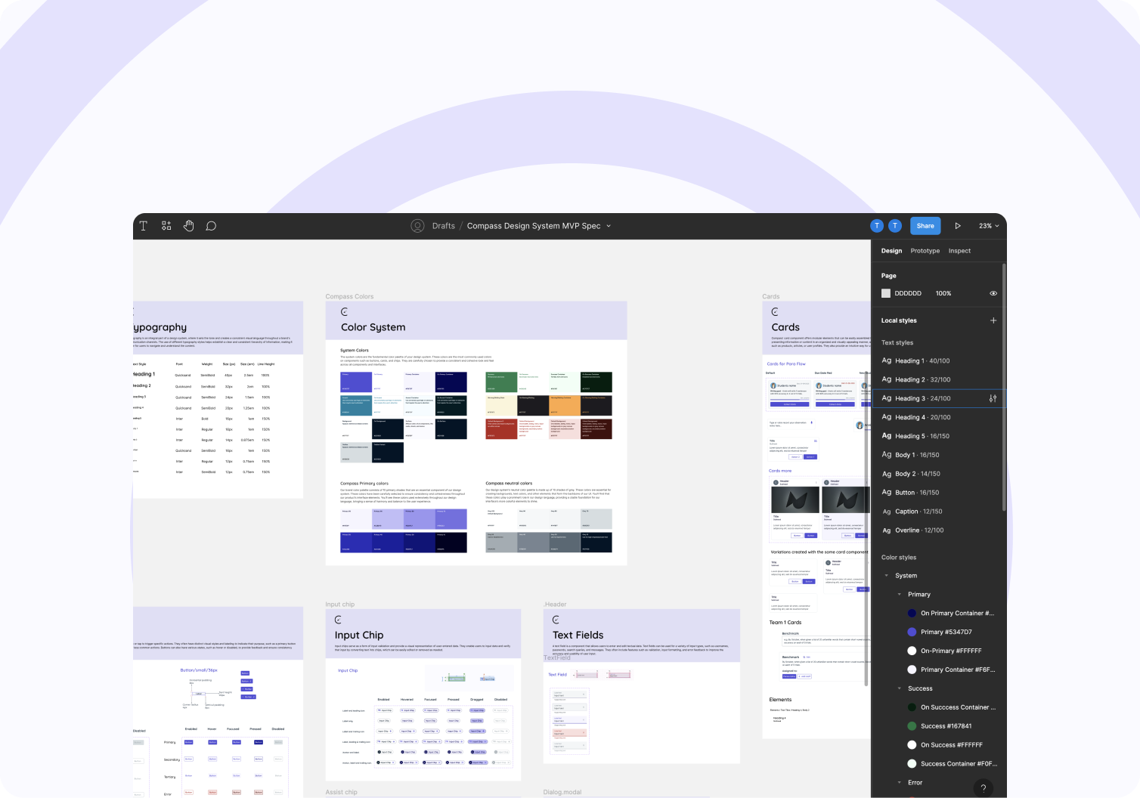Collapse the Error color group
This screenshot has height=798, width=1140.
click(x=899, y=783)
